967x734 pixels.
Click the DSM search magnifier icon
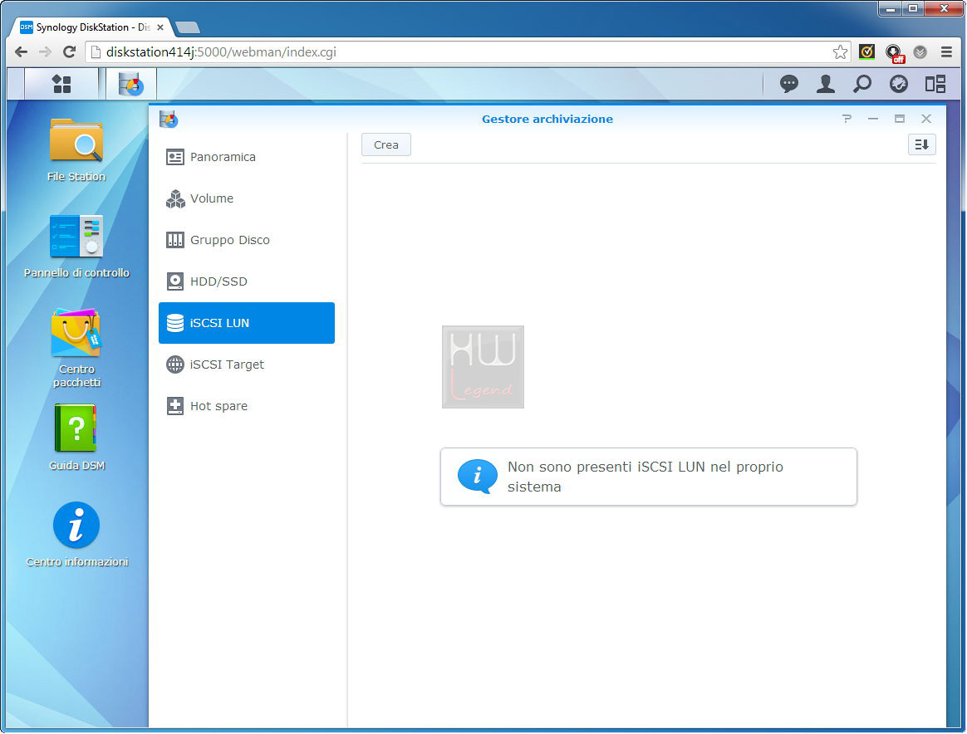tap(862, 84)
